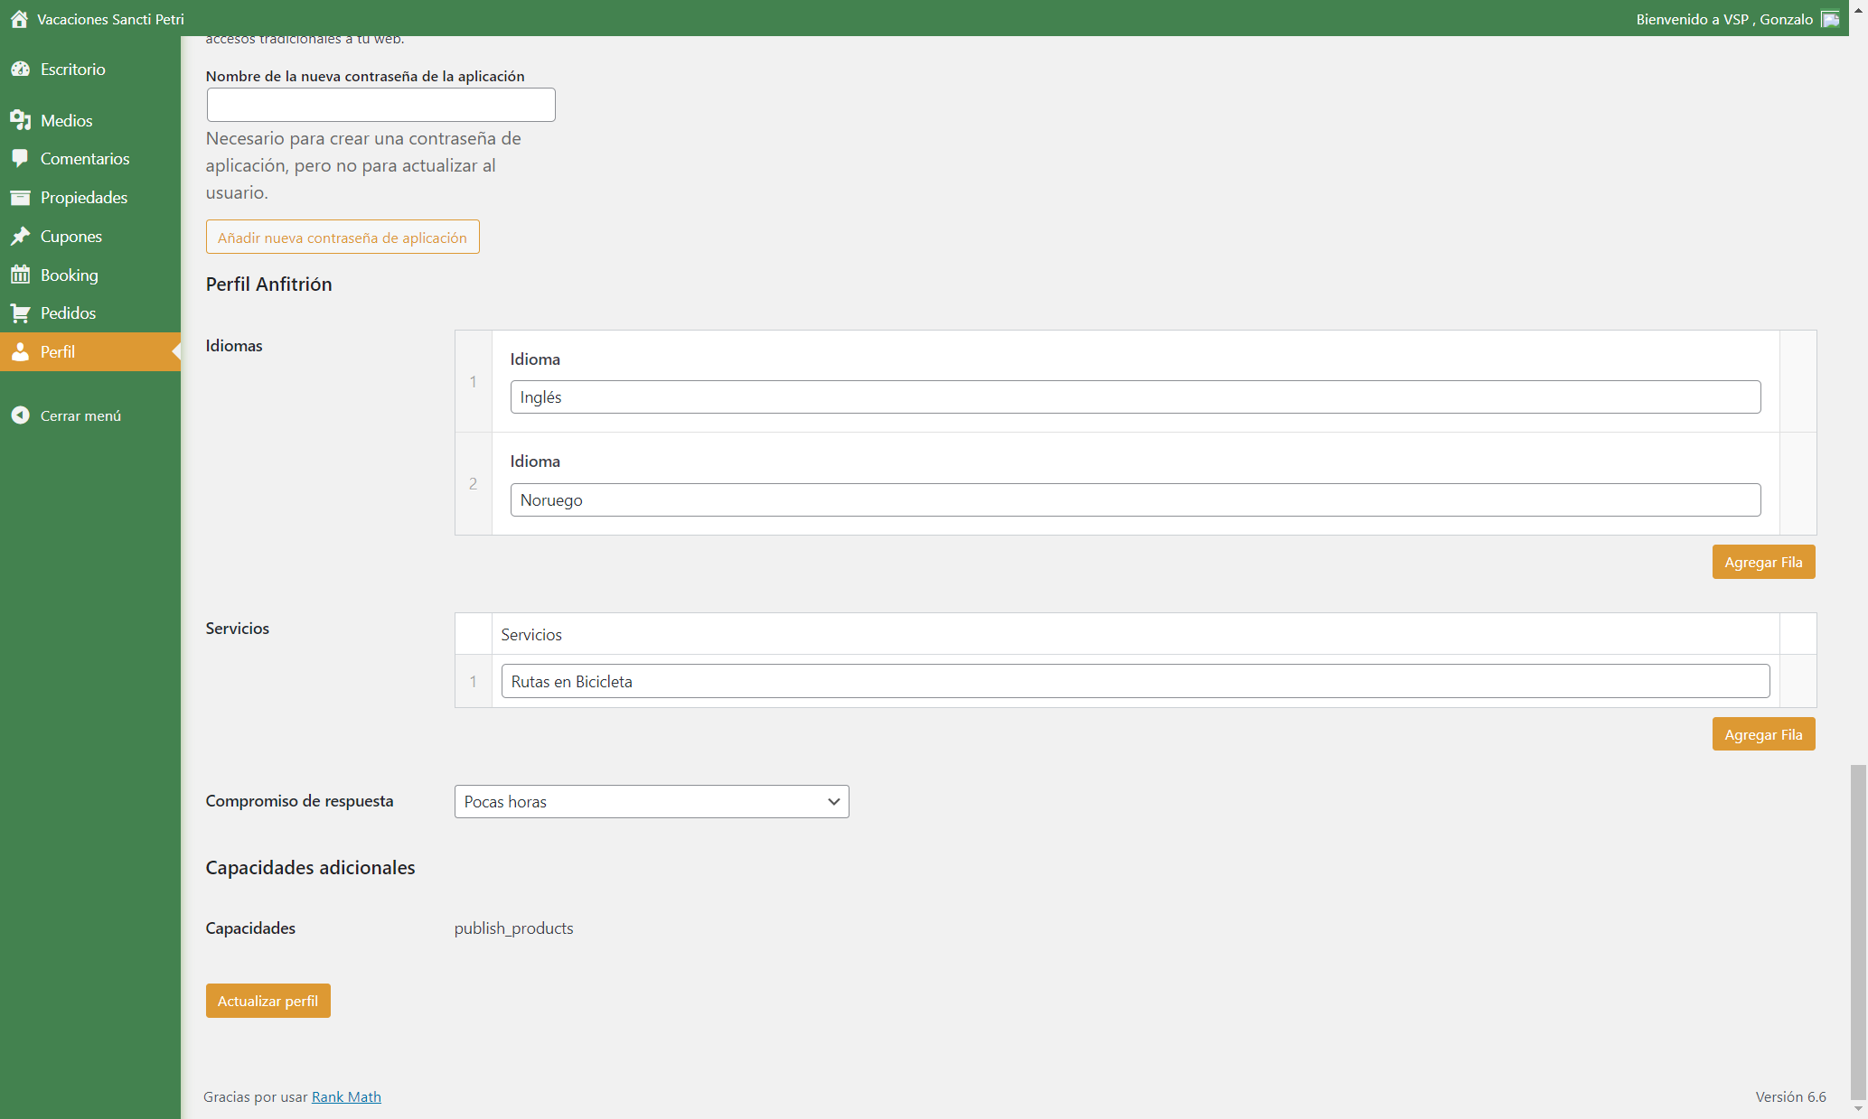
Task: Open Cupones from the sidebar
Action: pos(90,236)
